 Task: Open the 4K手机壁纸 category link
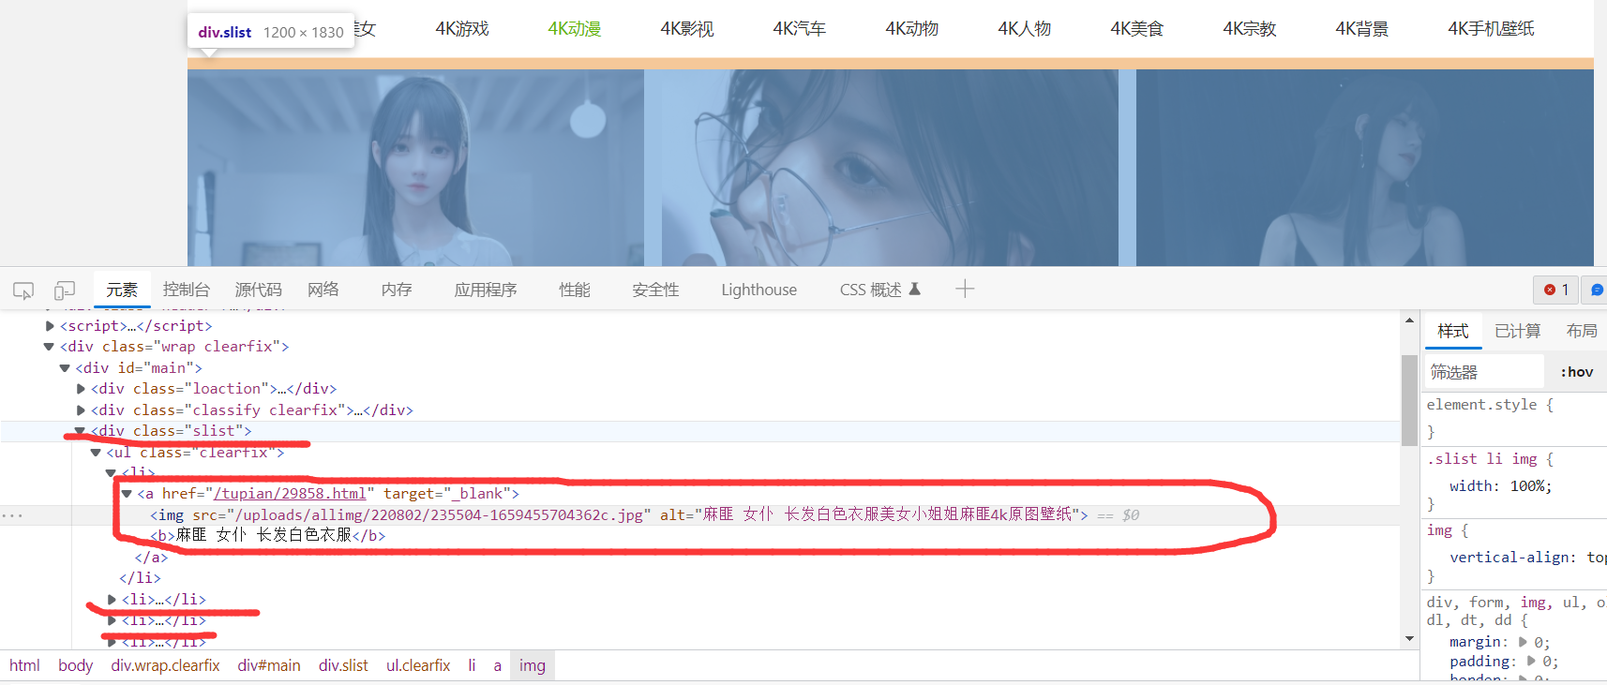[1492, 29]
